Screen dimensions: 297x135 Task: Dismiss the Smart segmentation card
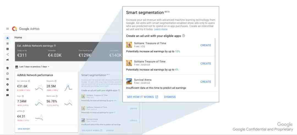pyautogui.click(x=170, y=97)
